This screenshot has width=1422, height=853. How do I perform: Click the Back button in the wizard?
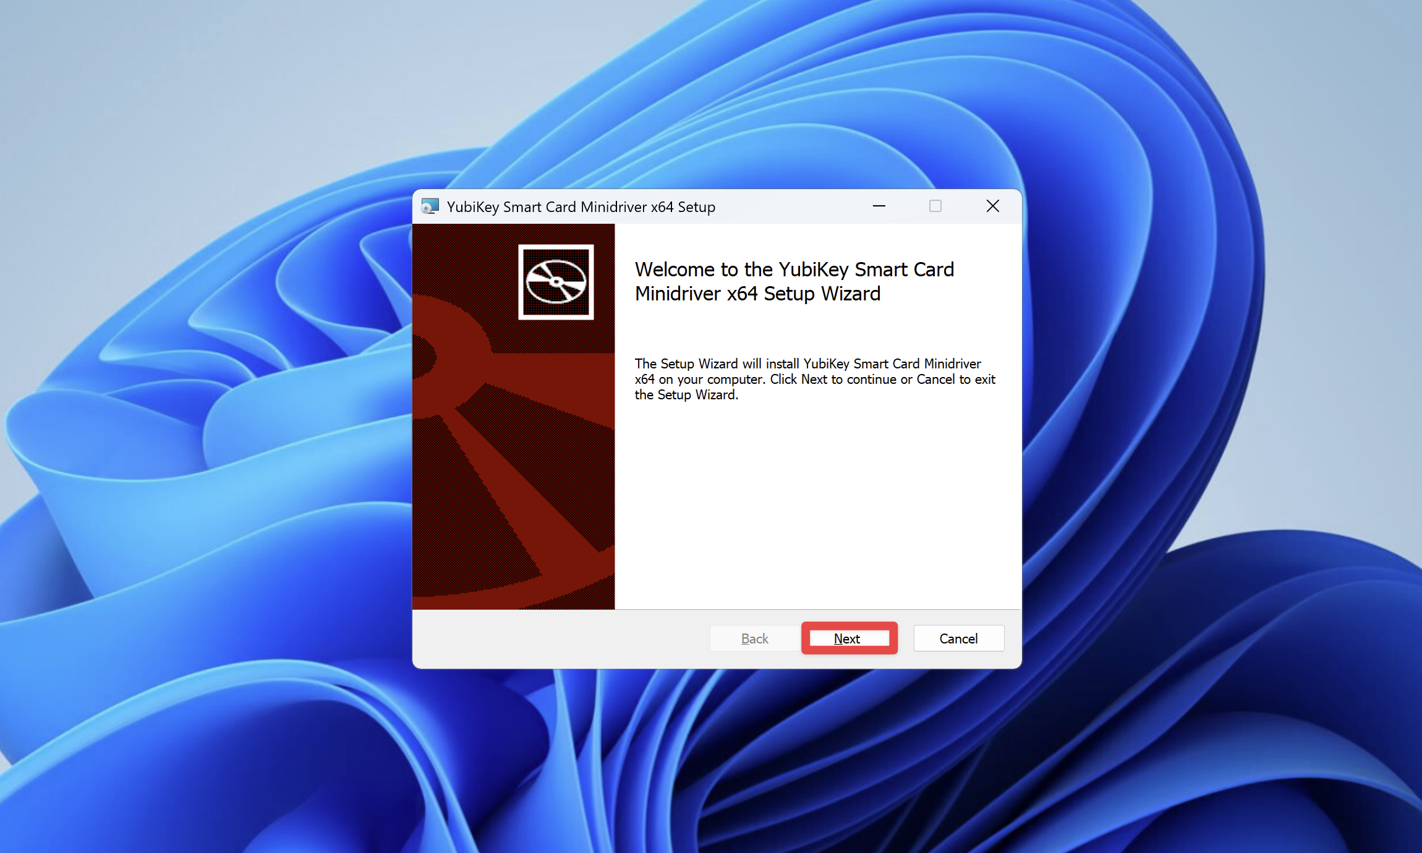point(755,639)
